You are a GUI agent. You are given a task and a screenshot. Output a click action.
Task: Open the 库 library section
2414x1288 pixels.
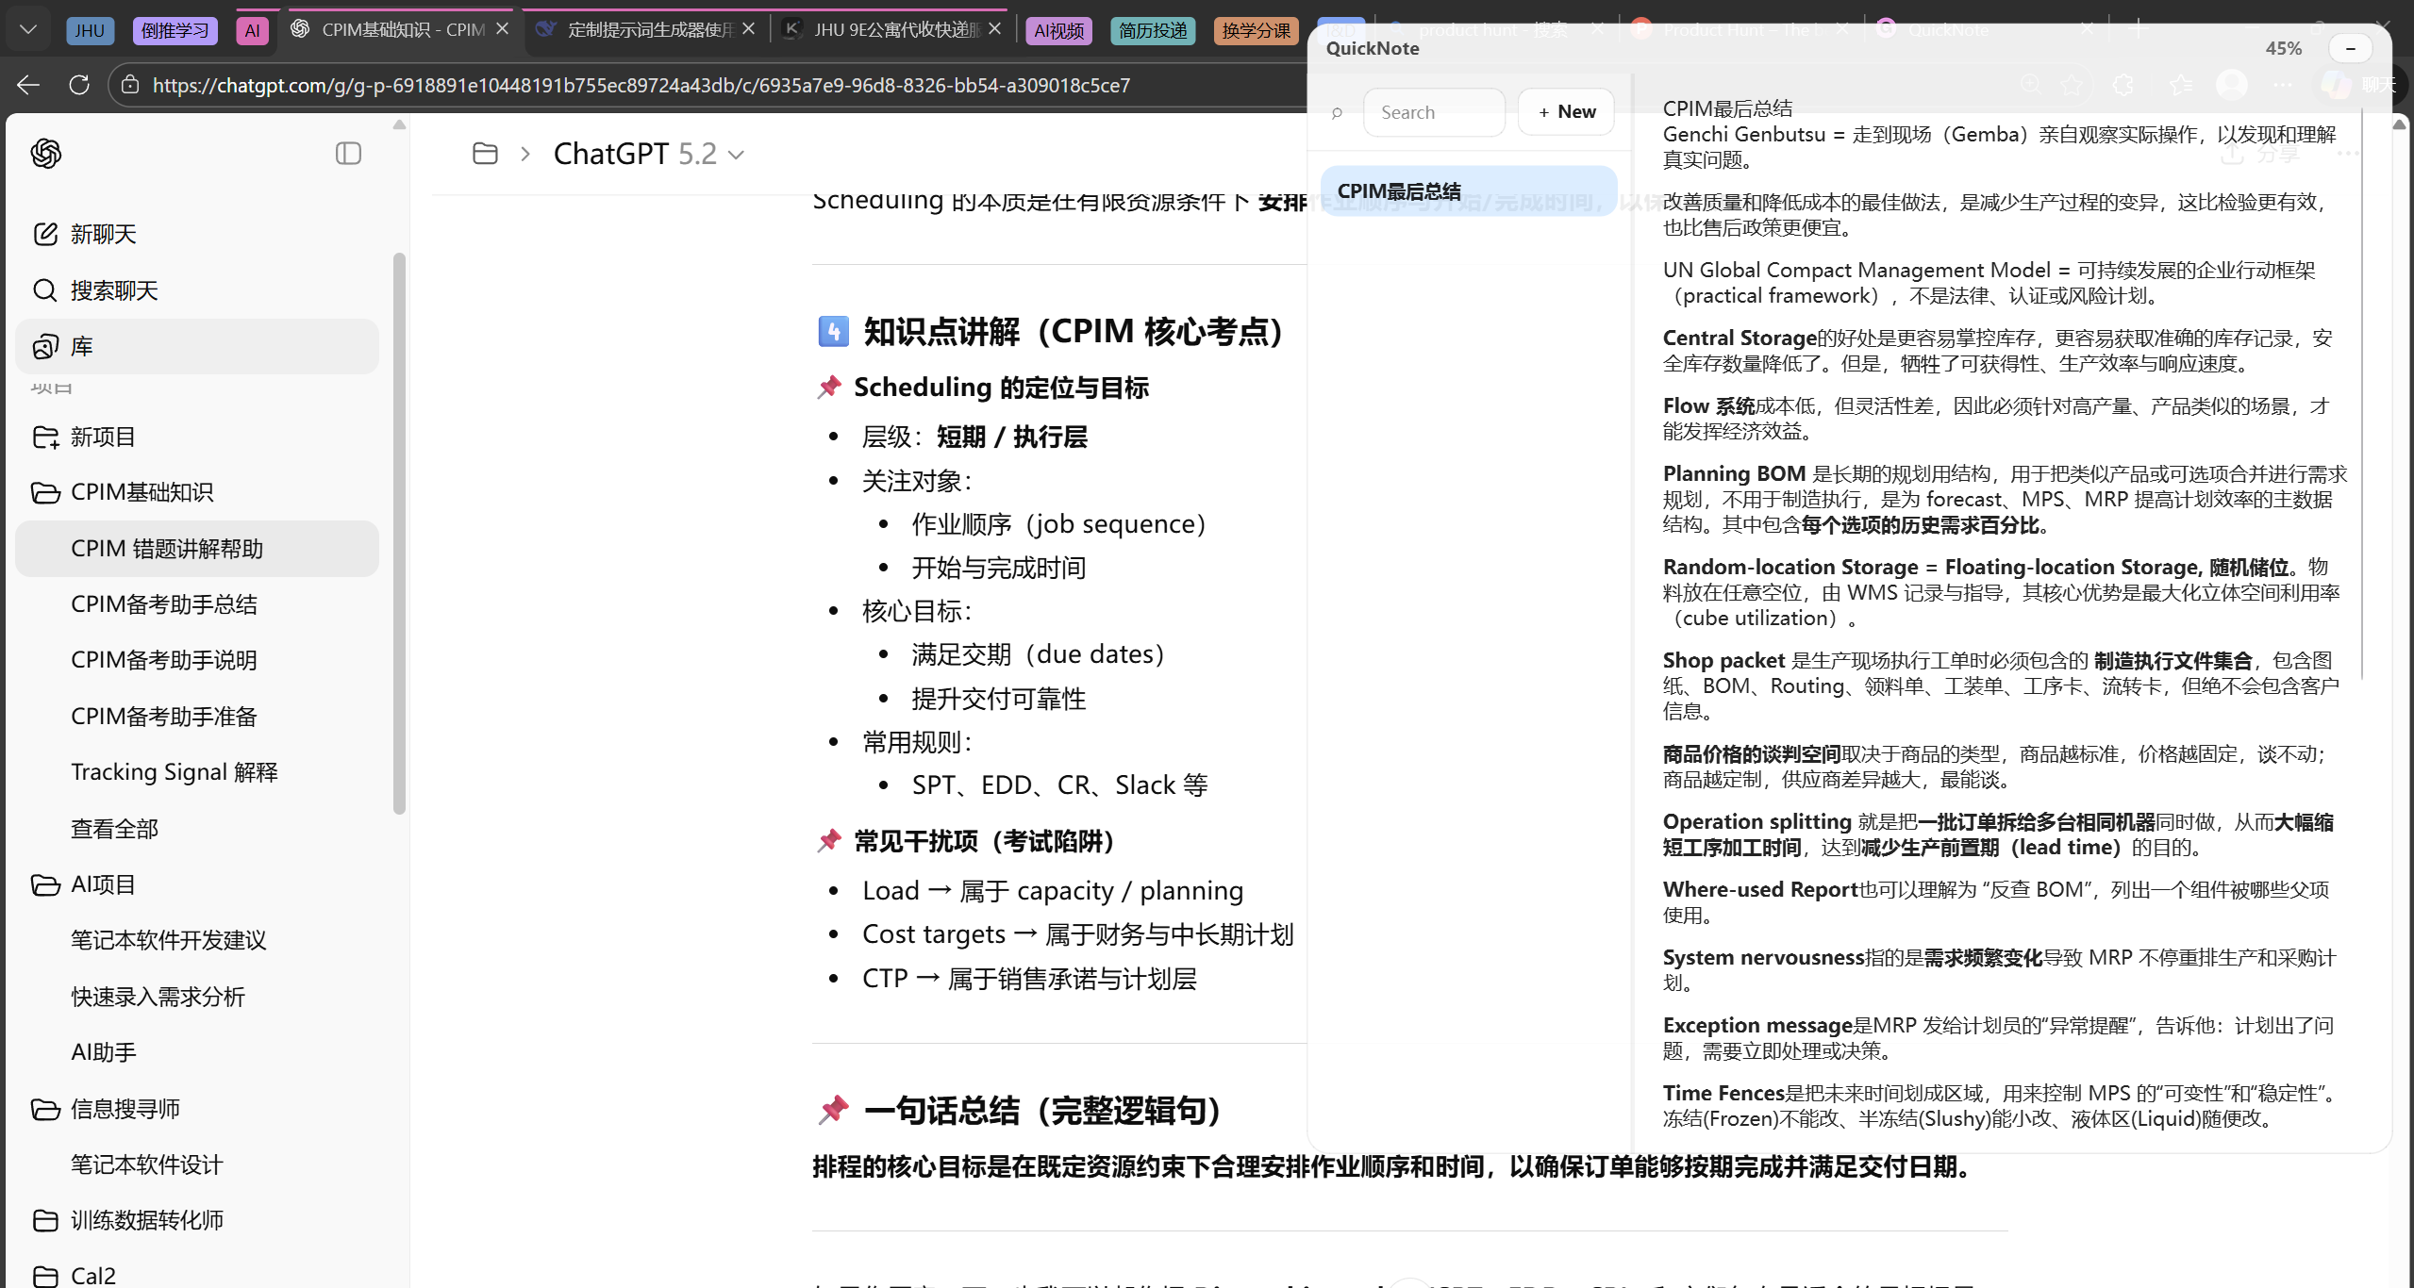83,346
